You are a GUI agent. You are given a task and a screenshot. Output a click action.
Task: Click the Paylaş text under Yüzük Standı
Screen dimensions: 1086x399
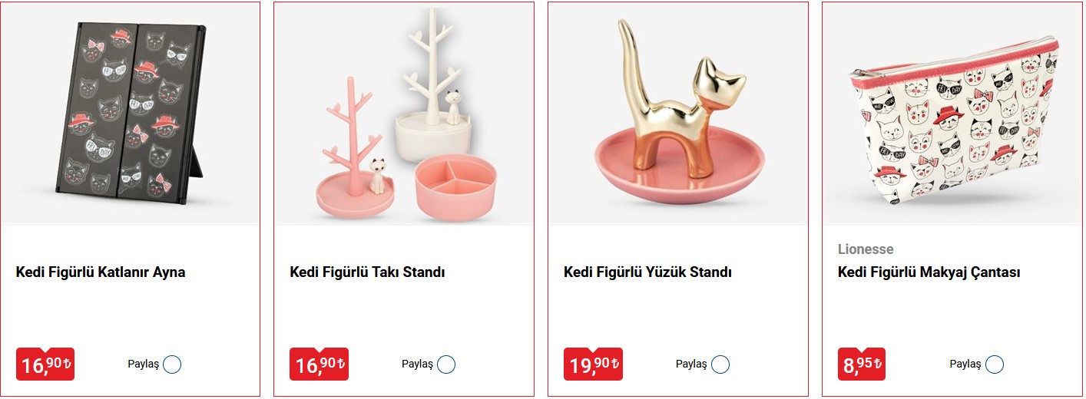[x=691, y=364]
